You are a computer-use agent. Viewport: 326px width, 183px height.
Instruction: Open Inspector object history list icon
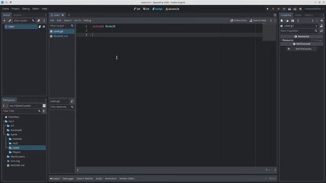pyautogui.click(x=321, y=21)
